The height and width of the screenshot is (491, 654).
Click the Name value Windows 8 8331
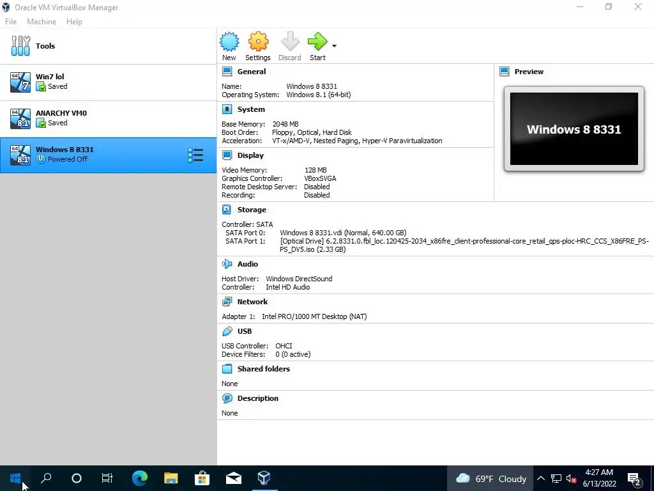tap(312, 86)
